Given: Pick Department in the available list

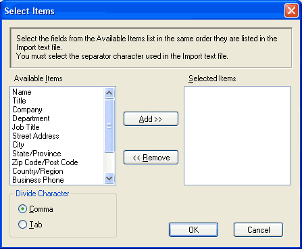Looking at the screenshot, I should (31, 118).
